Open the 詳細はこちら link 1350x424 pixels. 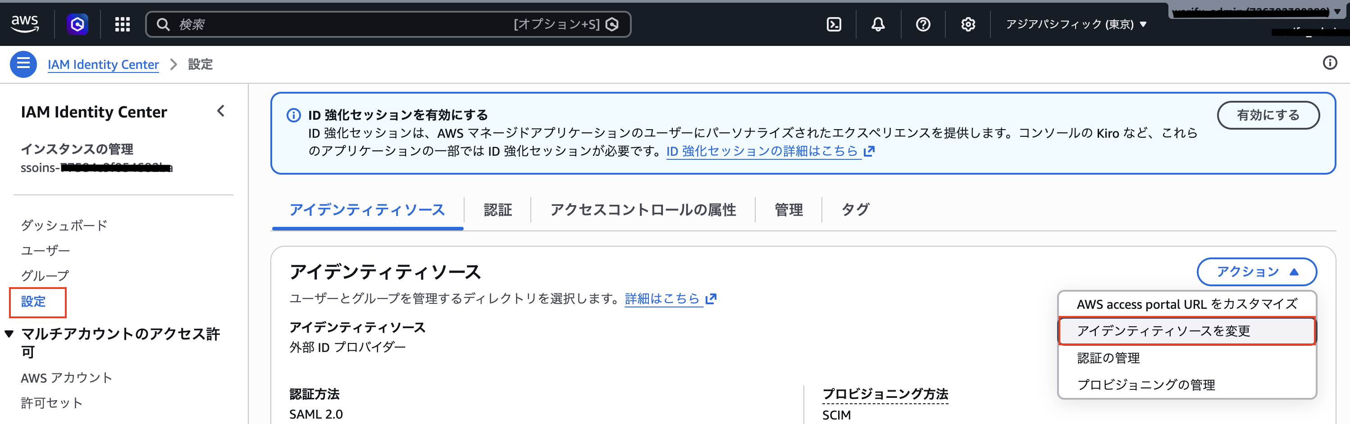coord(662,298)
